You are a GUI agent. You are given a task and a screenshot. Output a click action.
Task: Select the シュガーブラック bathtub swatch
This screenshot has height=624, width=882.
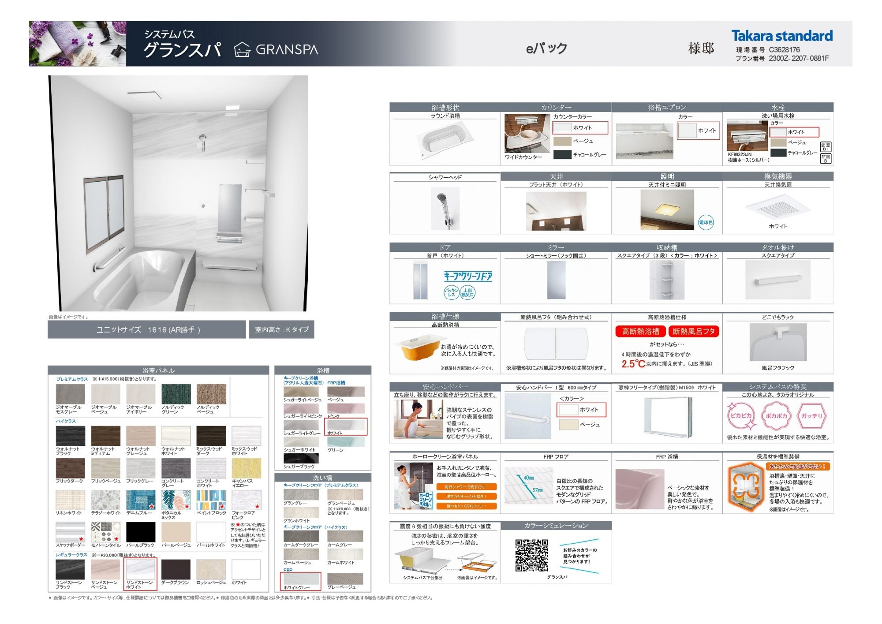[x=301, y=458]
